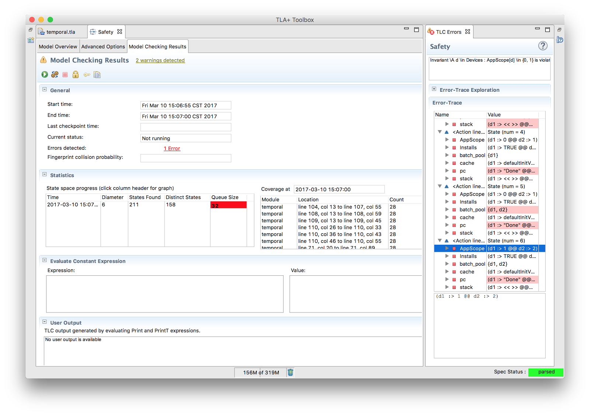The image size is (590, 415).
Task: Collapse the State (num = 6) action node
Action: point(440,241)
